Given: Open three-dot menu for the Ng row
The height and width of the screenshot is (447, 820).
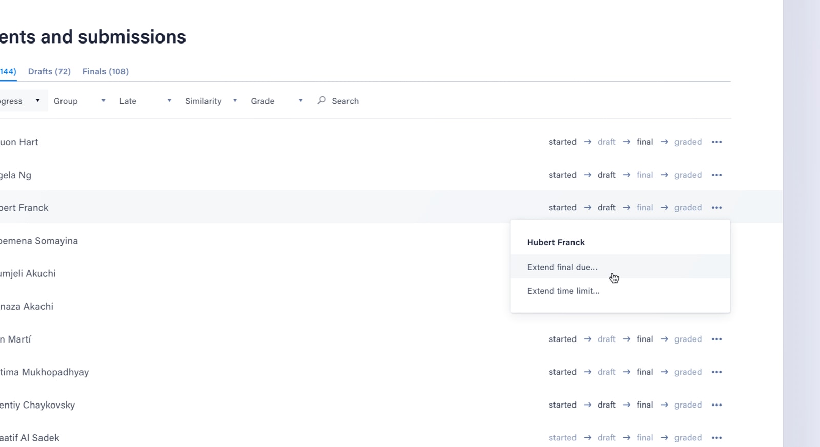Looking at the screenshot, I should 716,175.
